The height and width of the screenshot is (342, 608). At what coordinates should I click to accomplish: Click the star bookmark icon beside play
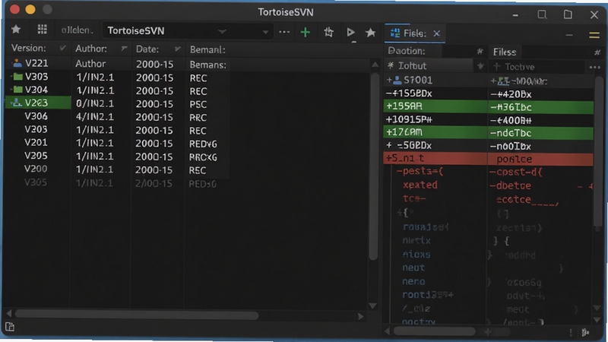(370, 32)
